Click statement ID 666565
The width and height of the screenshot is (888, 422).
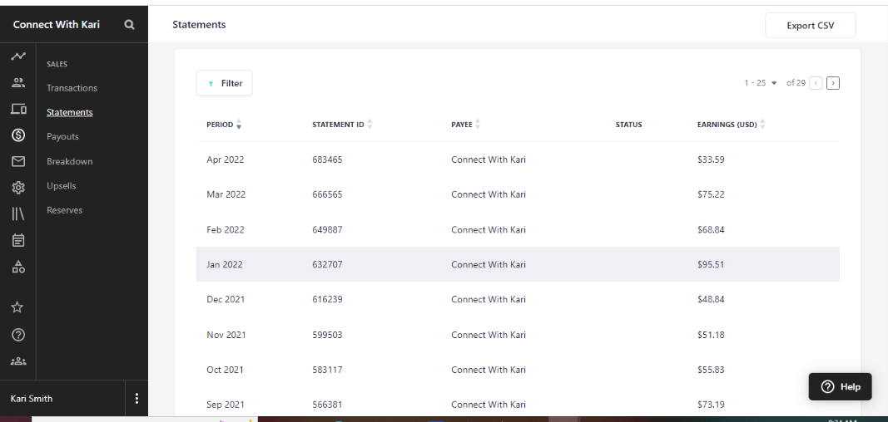pyautogui.click(x=327, y=194)
